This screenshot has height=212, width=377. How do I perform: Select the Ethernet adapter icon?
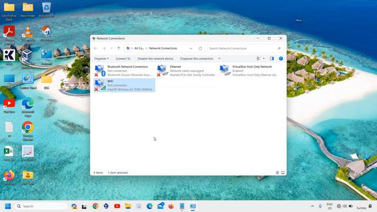coord(163,71)
